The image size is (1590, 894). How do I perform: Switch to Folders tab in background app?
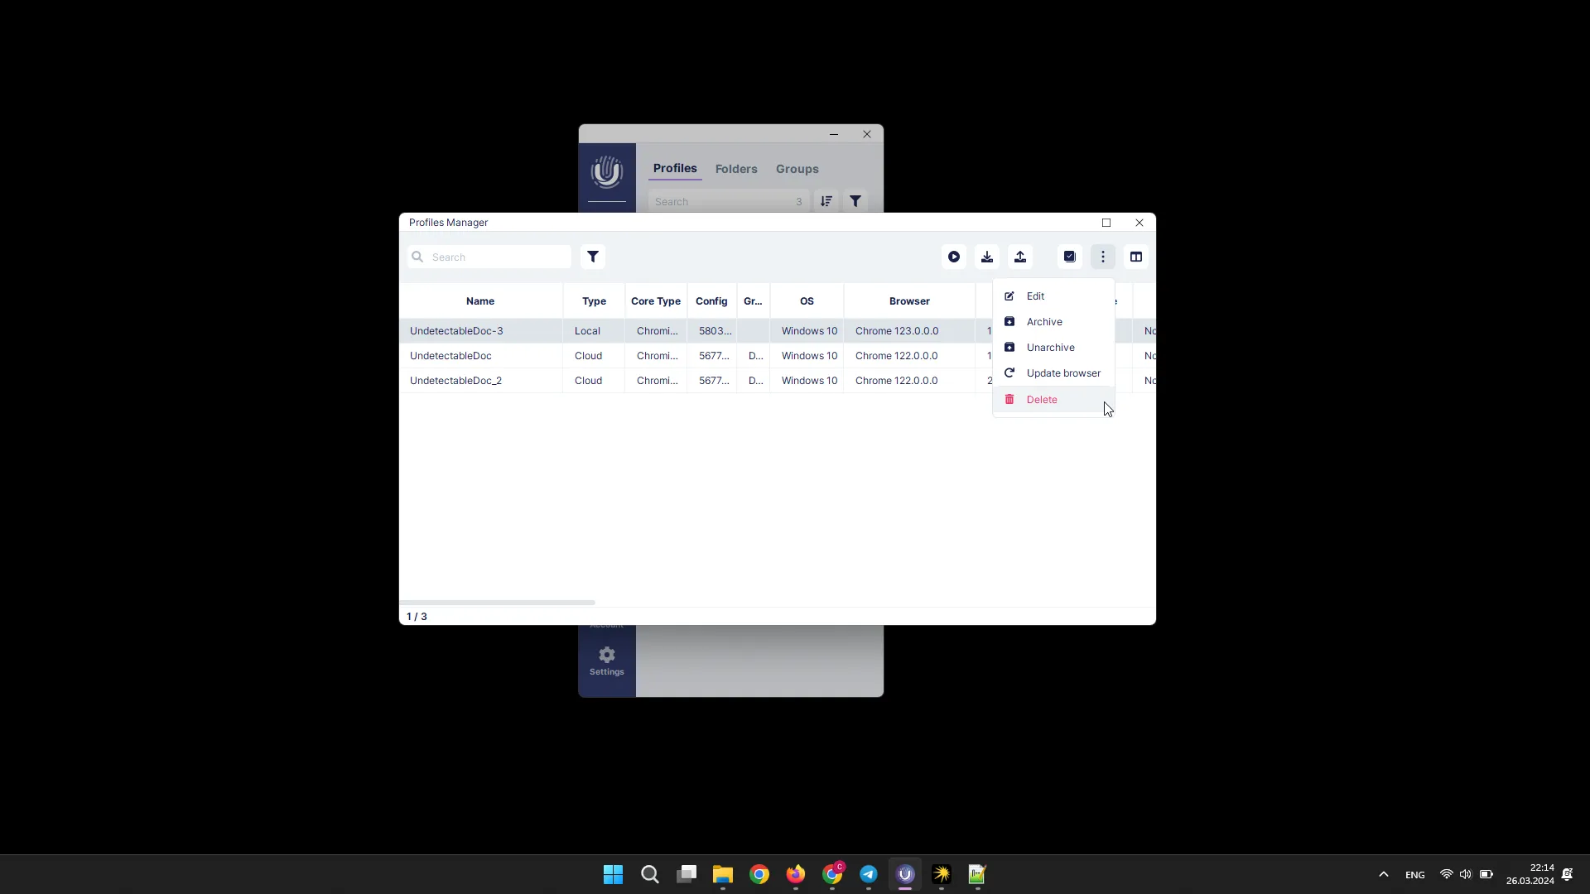737,168
